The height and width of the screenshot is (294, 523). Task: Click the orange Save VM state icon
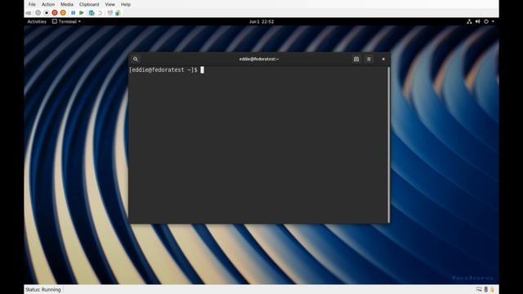point(63,13)
